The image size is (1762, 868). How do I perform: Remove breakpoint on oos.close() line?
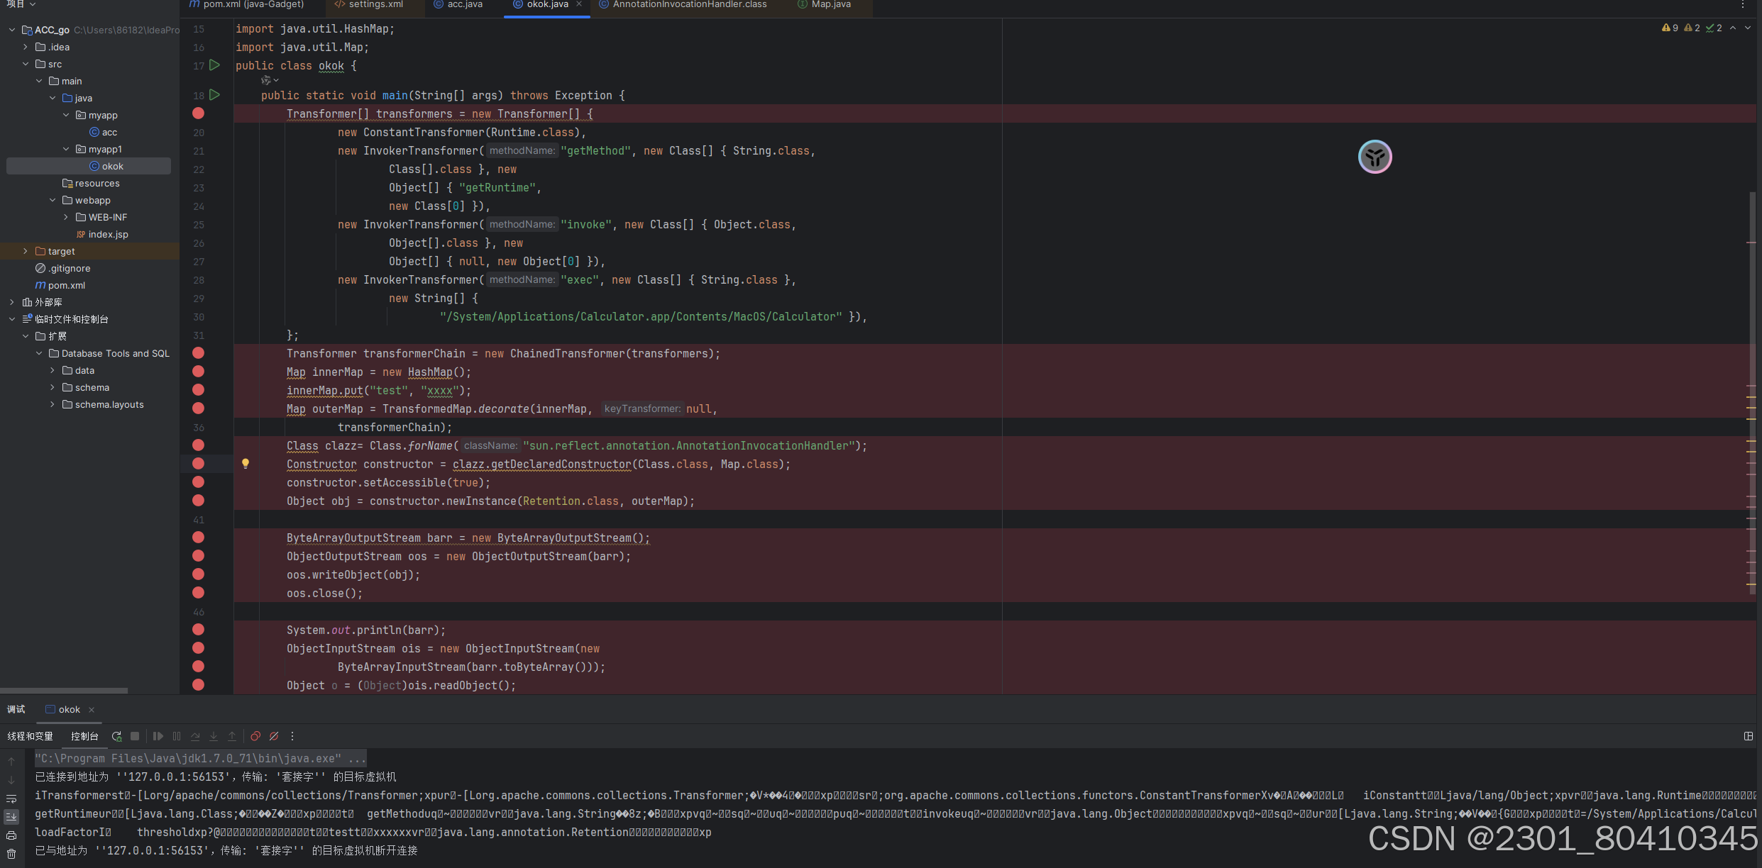coord(199,593)
